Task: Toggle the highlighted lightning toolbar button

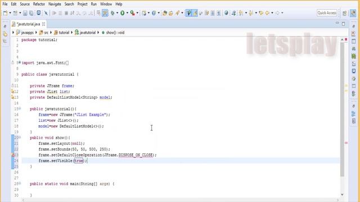Action: (195, 13)
